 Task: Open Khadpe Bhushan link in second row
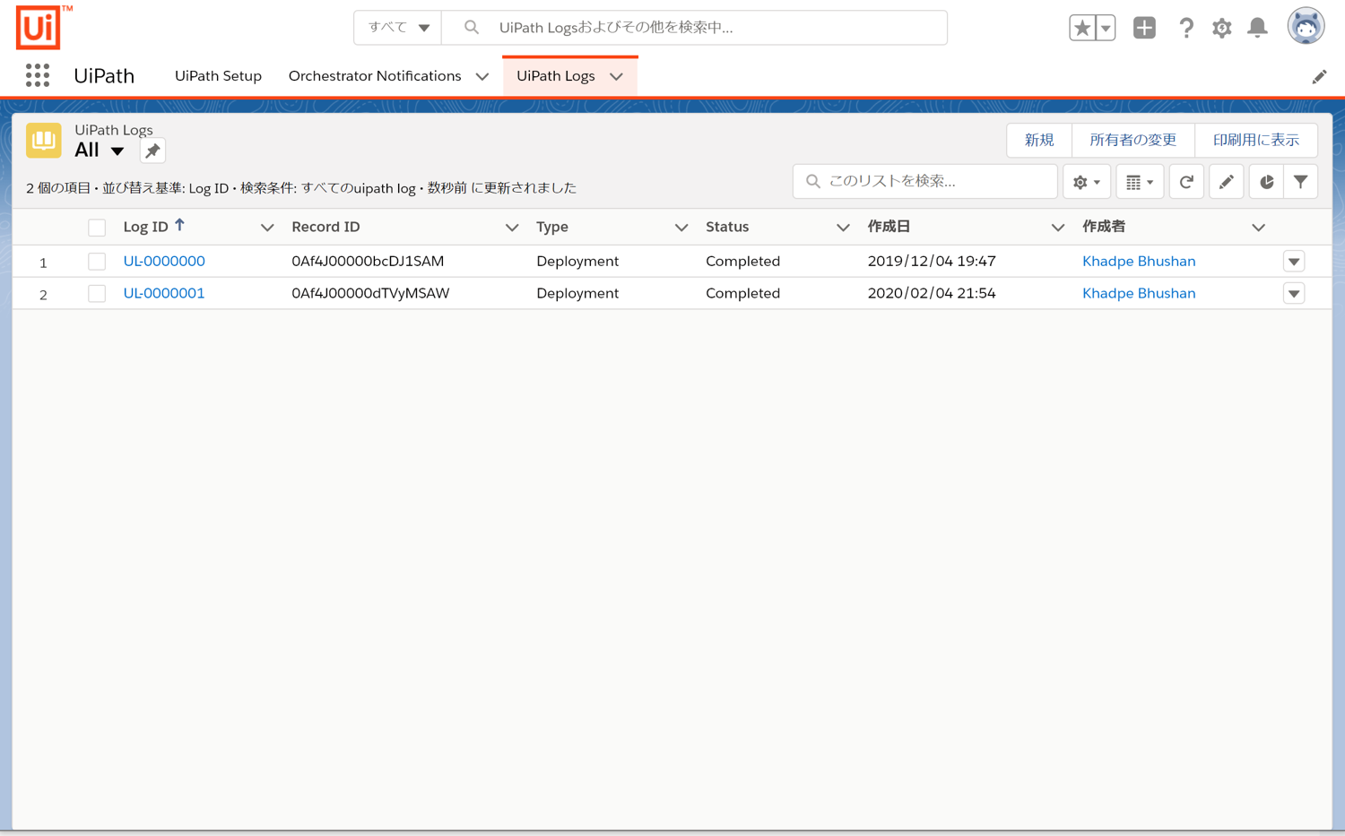(1139, 294)
